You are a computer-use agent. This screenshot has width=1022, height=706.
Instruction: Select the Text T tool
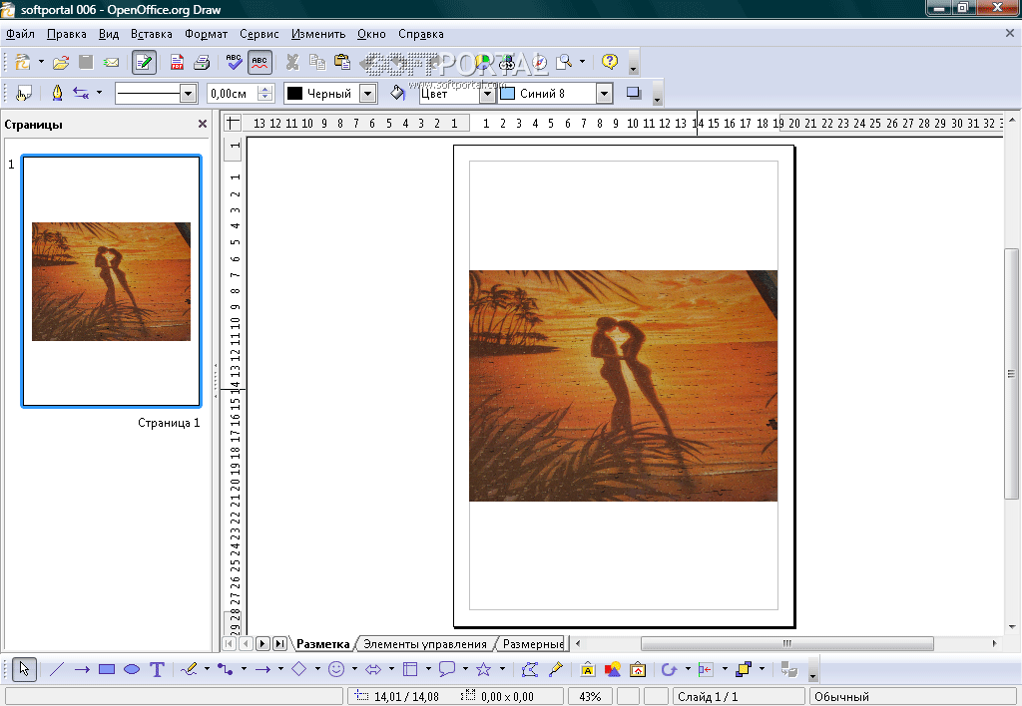pyautogui.click(x=157, y=669)
